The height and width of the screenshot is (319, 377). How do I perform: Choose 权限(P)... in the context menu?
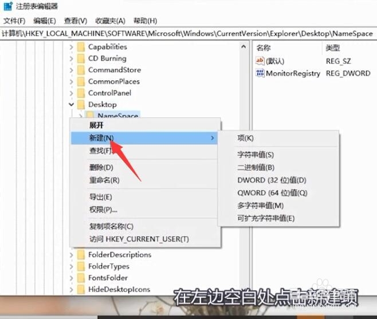146,210
